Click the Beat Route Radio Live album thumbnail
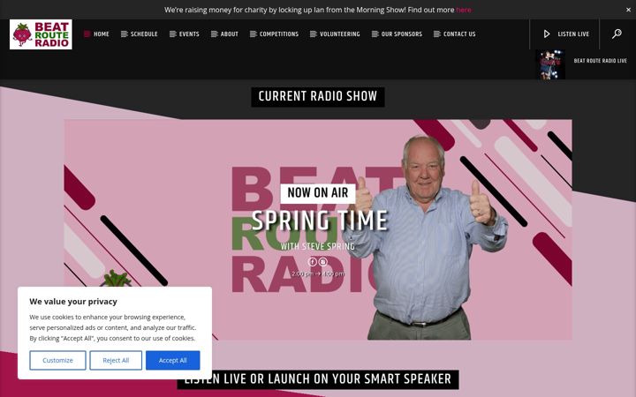The height and width of the screenshot is (397, 636). (x=550, y=64)
